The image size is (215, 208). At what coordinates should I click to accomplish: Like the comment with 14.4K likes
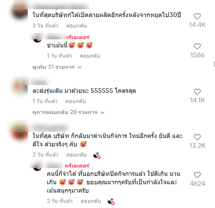[x=197, y=16]
